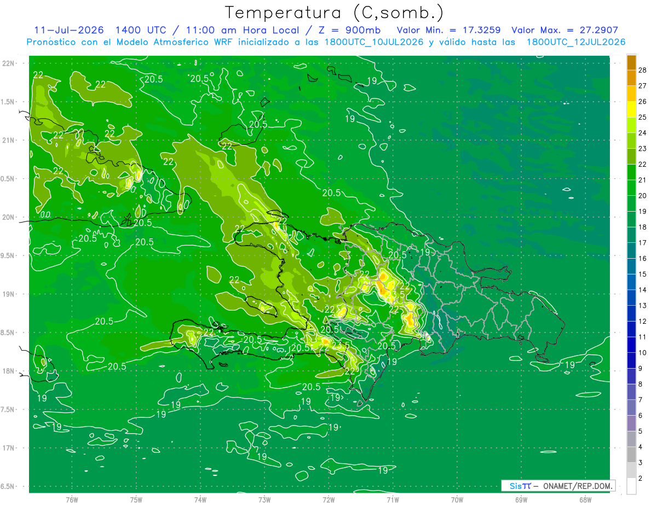
Task: Click the colorbar label 28
Action: click(x=642, y=70)
